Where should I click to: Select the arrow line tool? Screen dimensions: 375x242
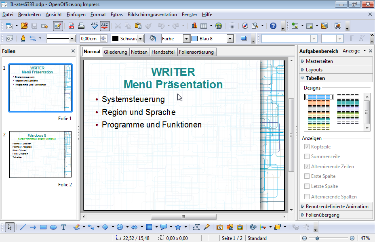tap(33, 227)
